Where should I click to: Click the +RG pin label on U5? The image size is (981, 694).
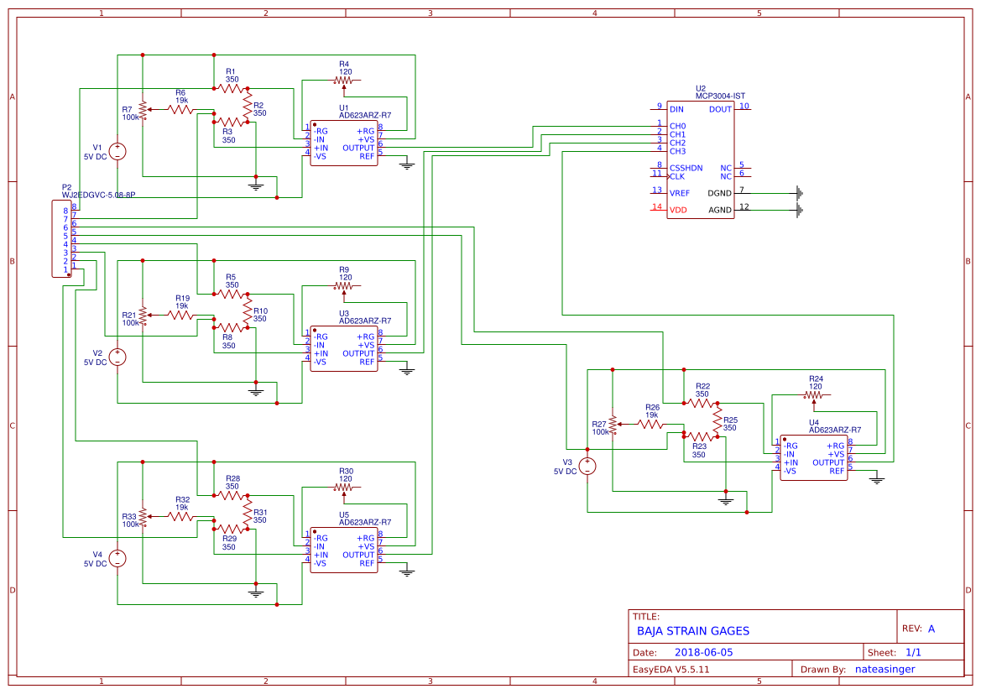point(366,539)
